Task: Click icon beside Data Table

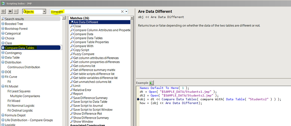Action: (x=3, y=57)
